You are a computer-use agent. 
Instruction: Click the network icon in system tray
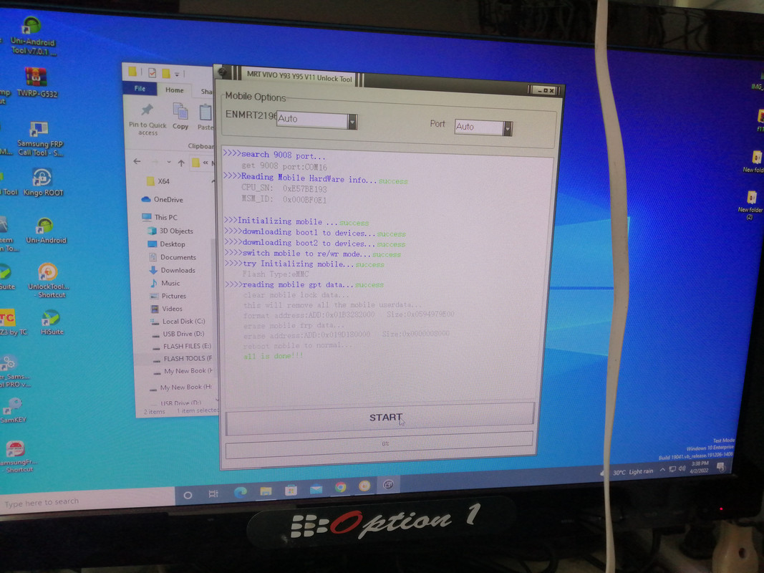pyautogui.click(x=672, y=469)
